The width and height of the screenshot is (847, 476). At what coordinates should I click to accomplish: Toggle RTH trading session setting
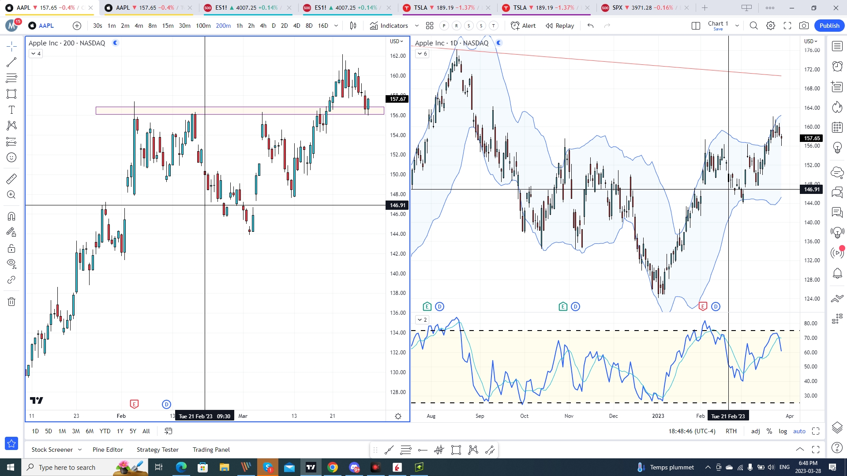731,431
